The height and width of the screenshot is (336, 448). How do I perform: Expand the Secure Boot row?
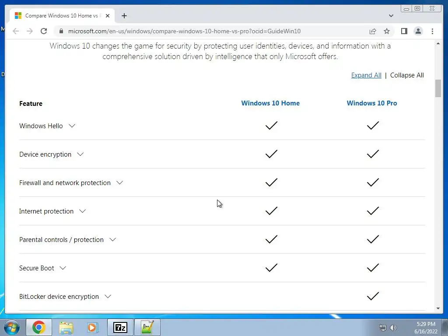pos(63,268)
